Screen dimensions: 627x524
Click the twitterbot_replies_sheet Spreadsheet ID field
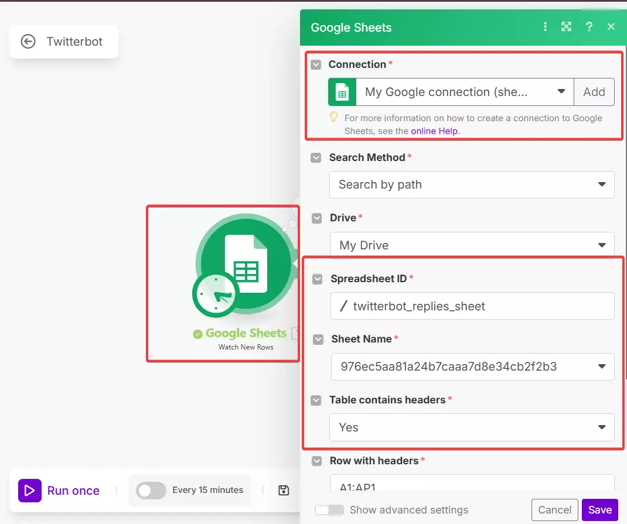click(472, 306)
